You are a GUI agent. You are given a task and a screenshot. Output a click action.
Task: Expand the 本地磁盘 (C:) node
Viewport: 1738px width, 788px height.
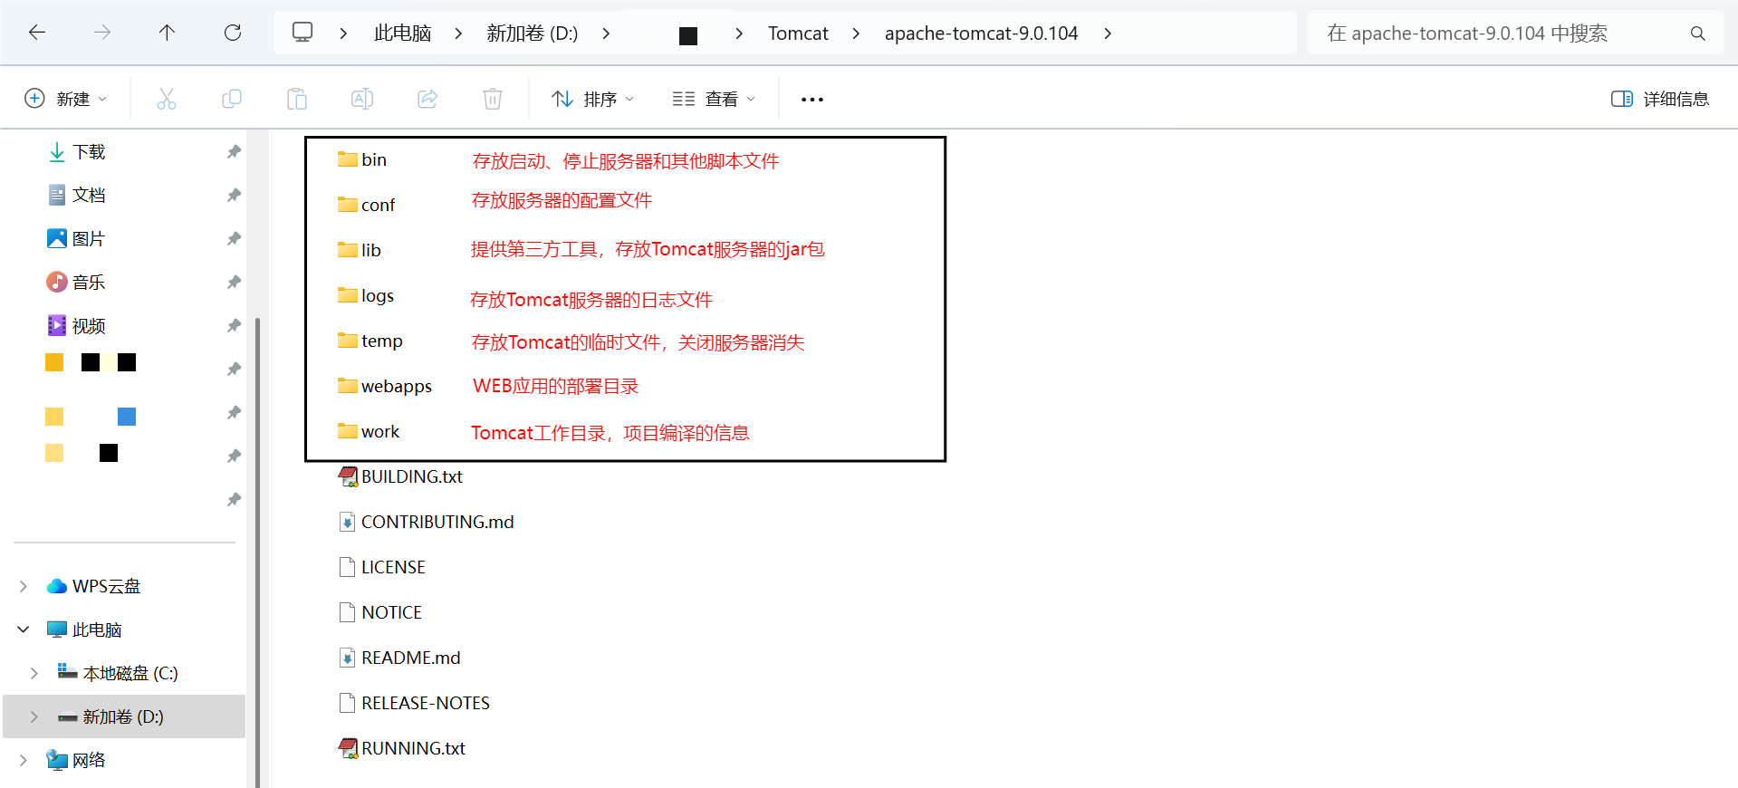coord(34,673)
